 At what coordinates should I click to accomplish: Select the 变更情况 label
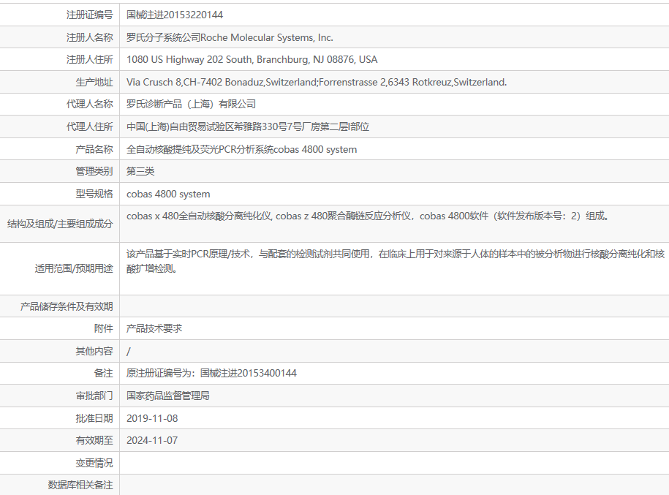(94, 463)
